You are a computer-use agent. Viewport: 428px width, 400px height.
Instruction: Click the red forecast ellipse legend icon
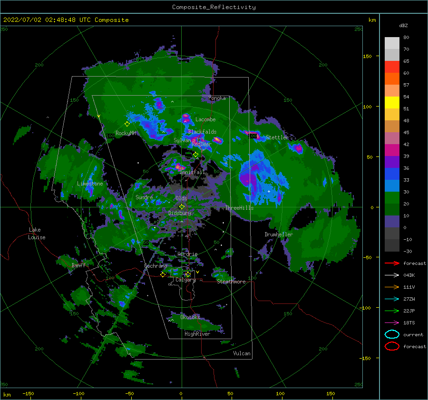392,346
